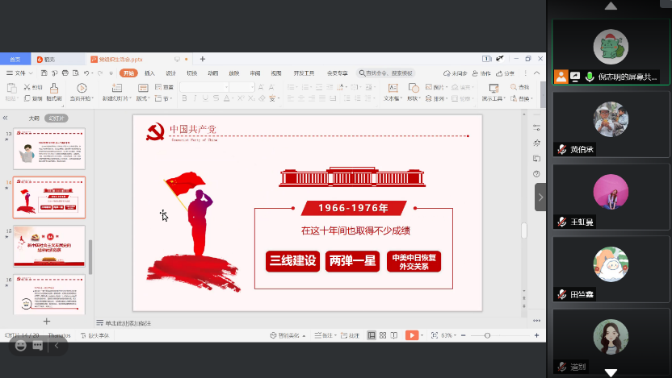Screen dimensions: 672x378
Task: Start slideshow with the orange play button
Action: point(411,334)
